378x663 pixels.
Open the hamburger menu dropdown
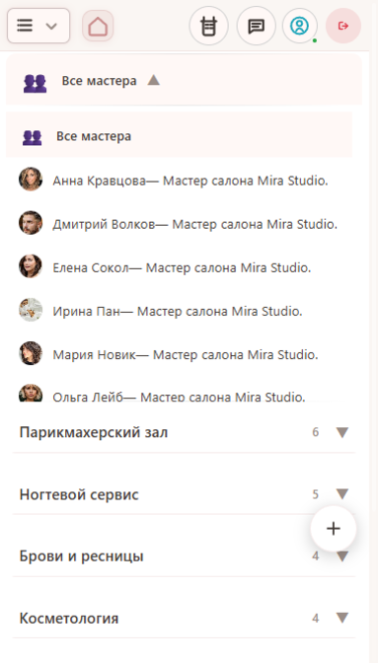pyautogui.click(x=38, y=26)
